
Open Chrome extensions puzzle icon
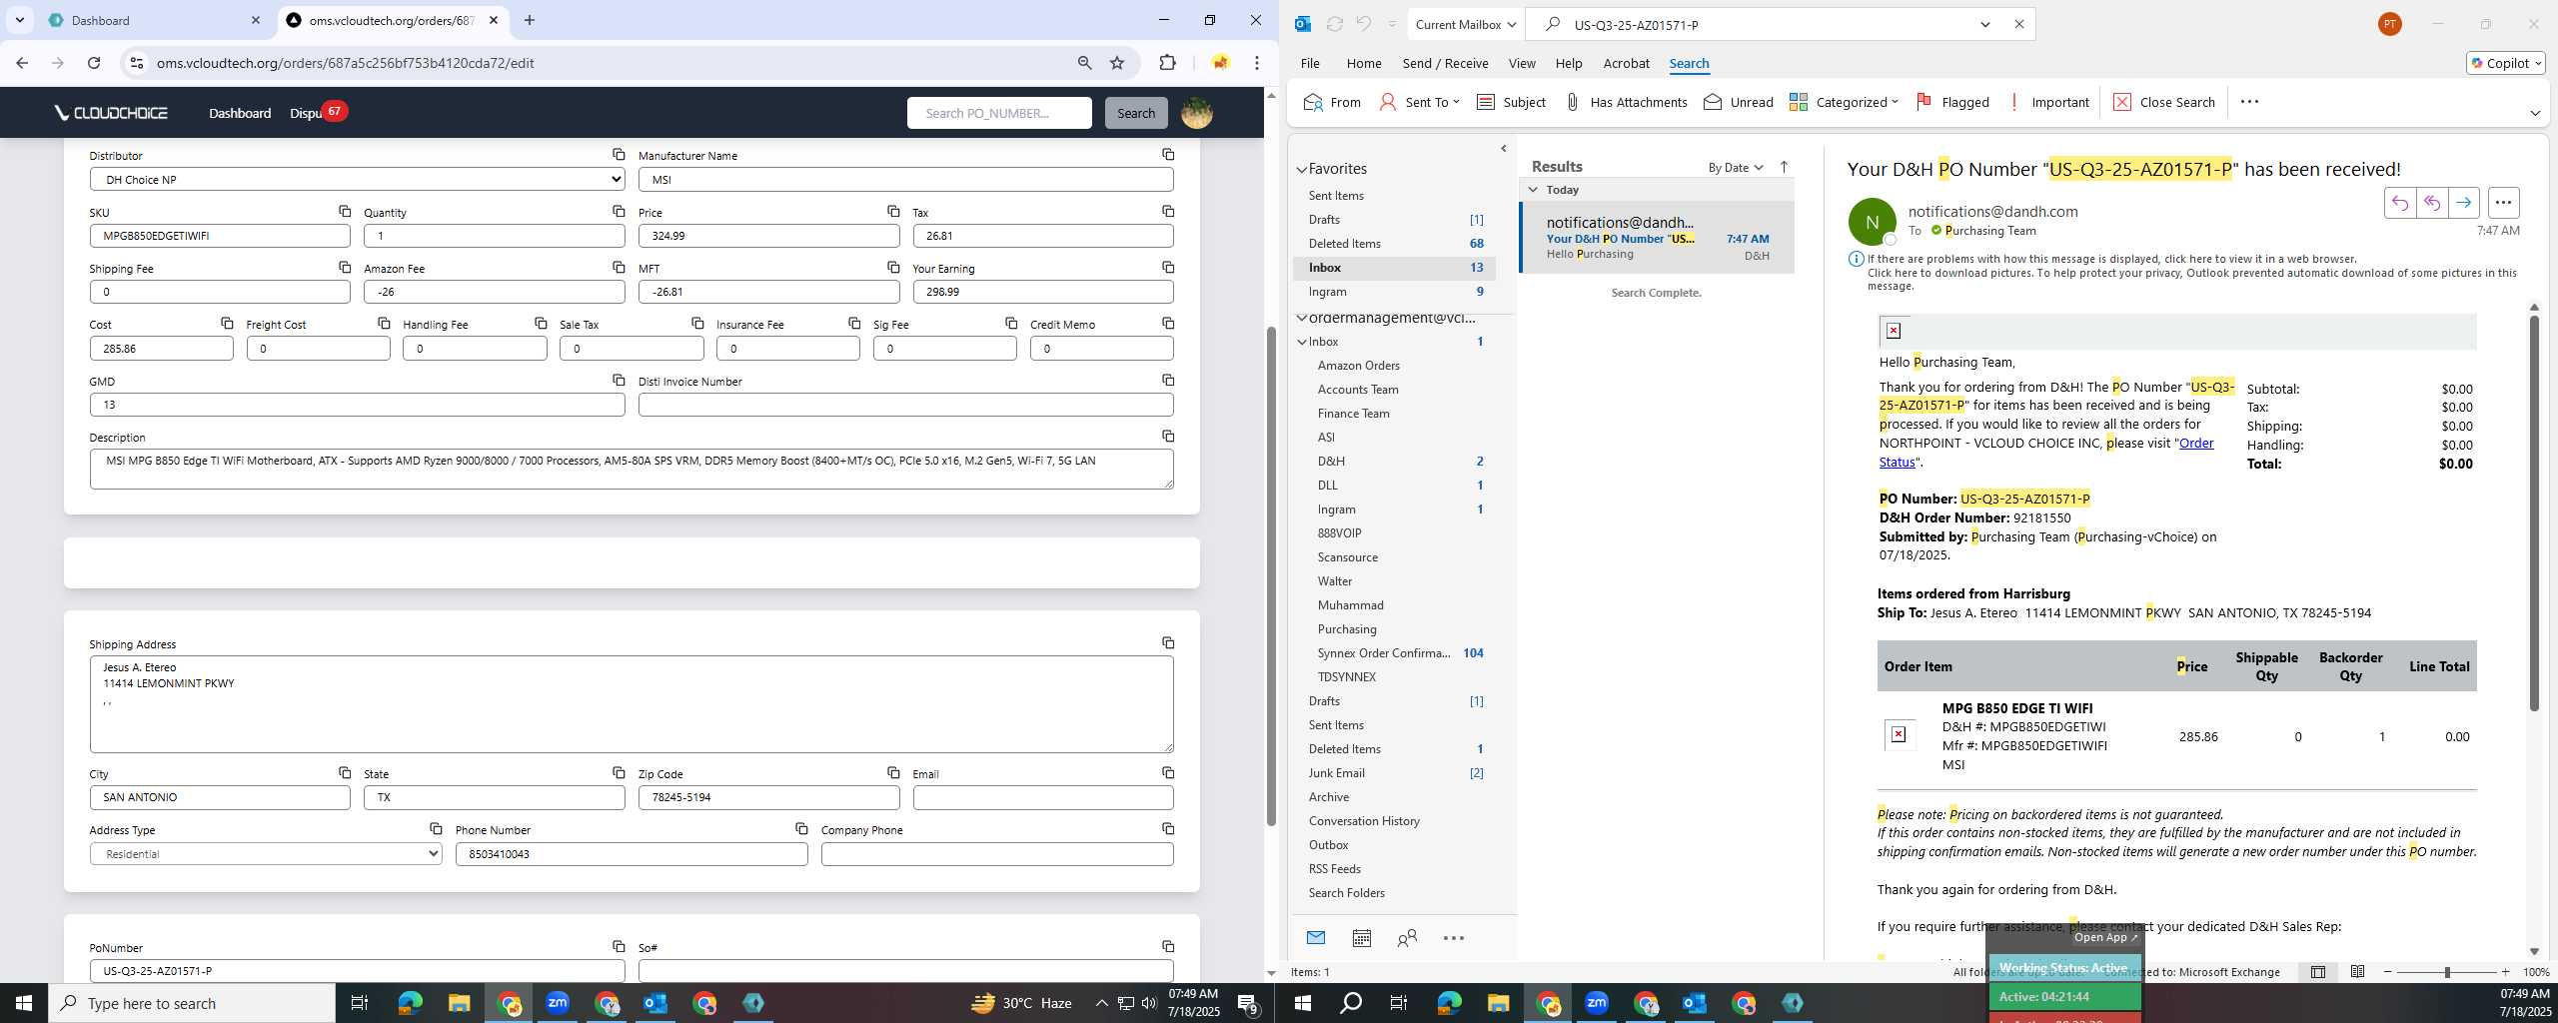pos(1167,63)
